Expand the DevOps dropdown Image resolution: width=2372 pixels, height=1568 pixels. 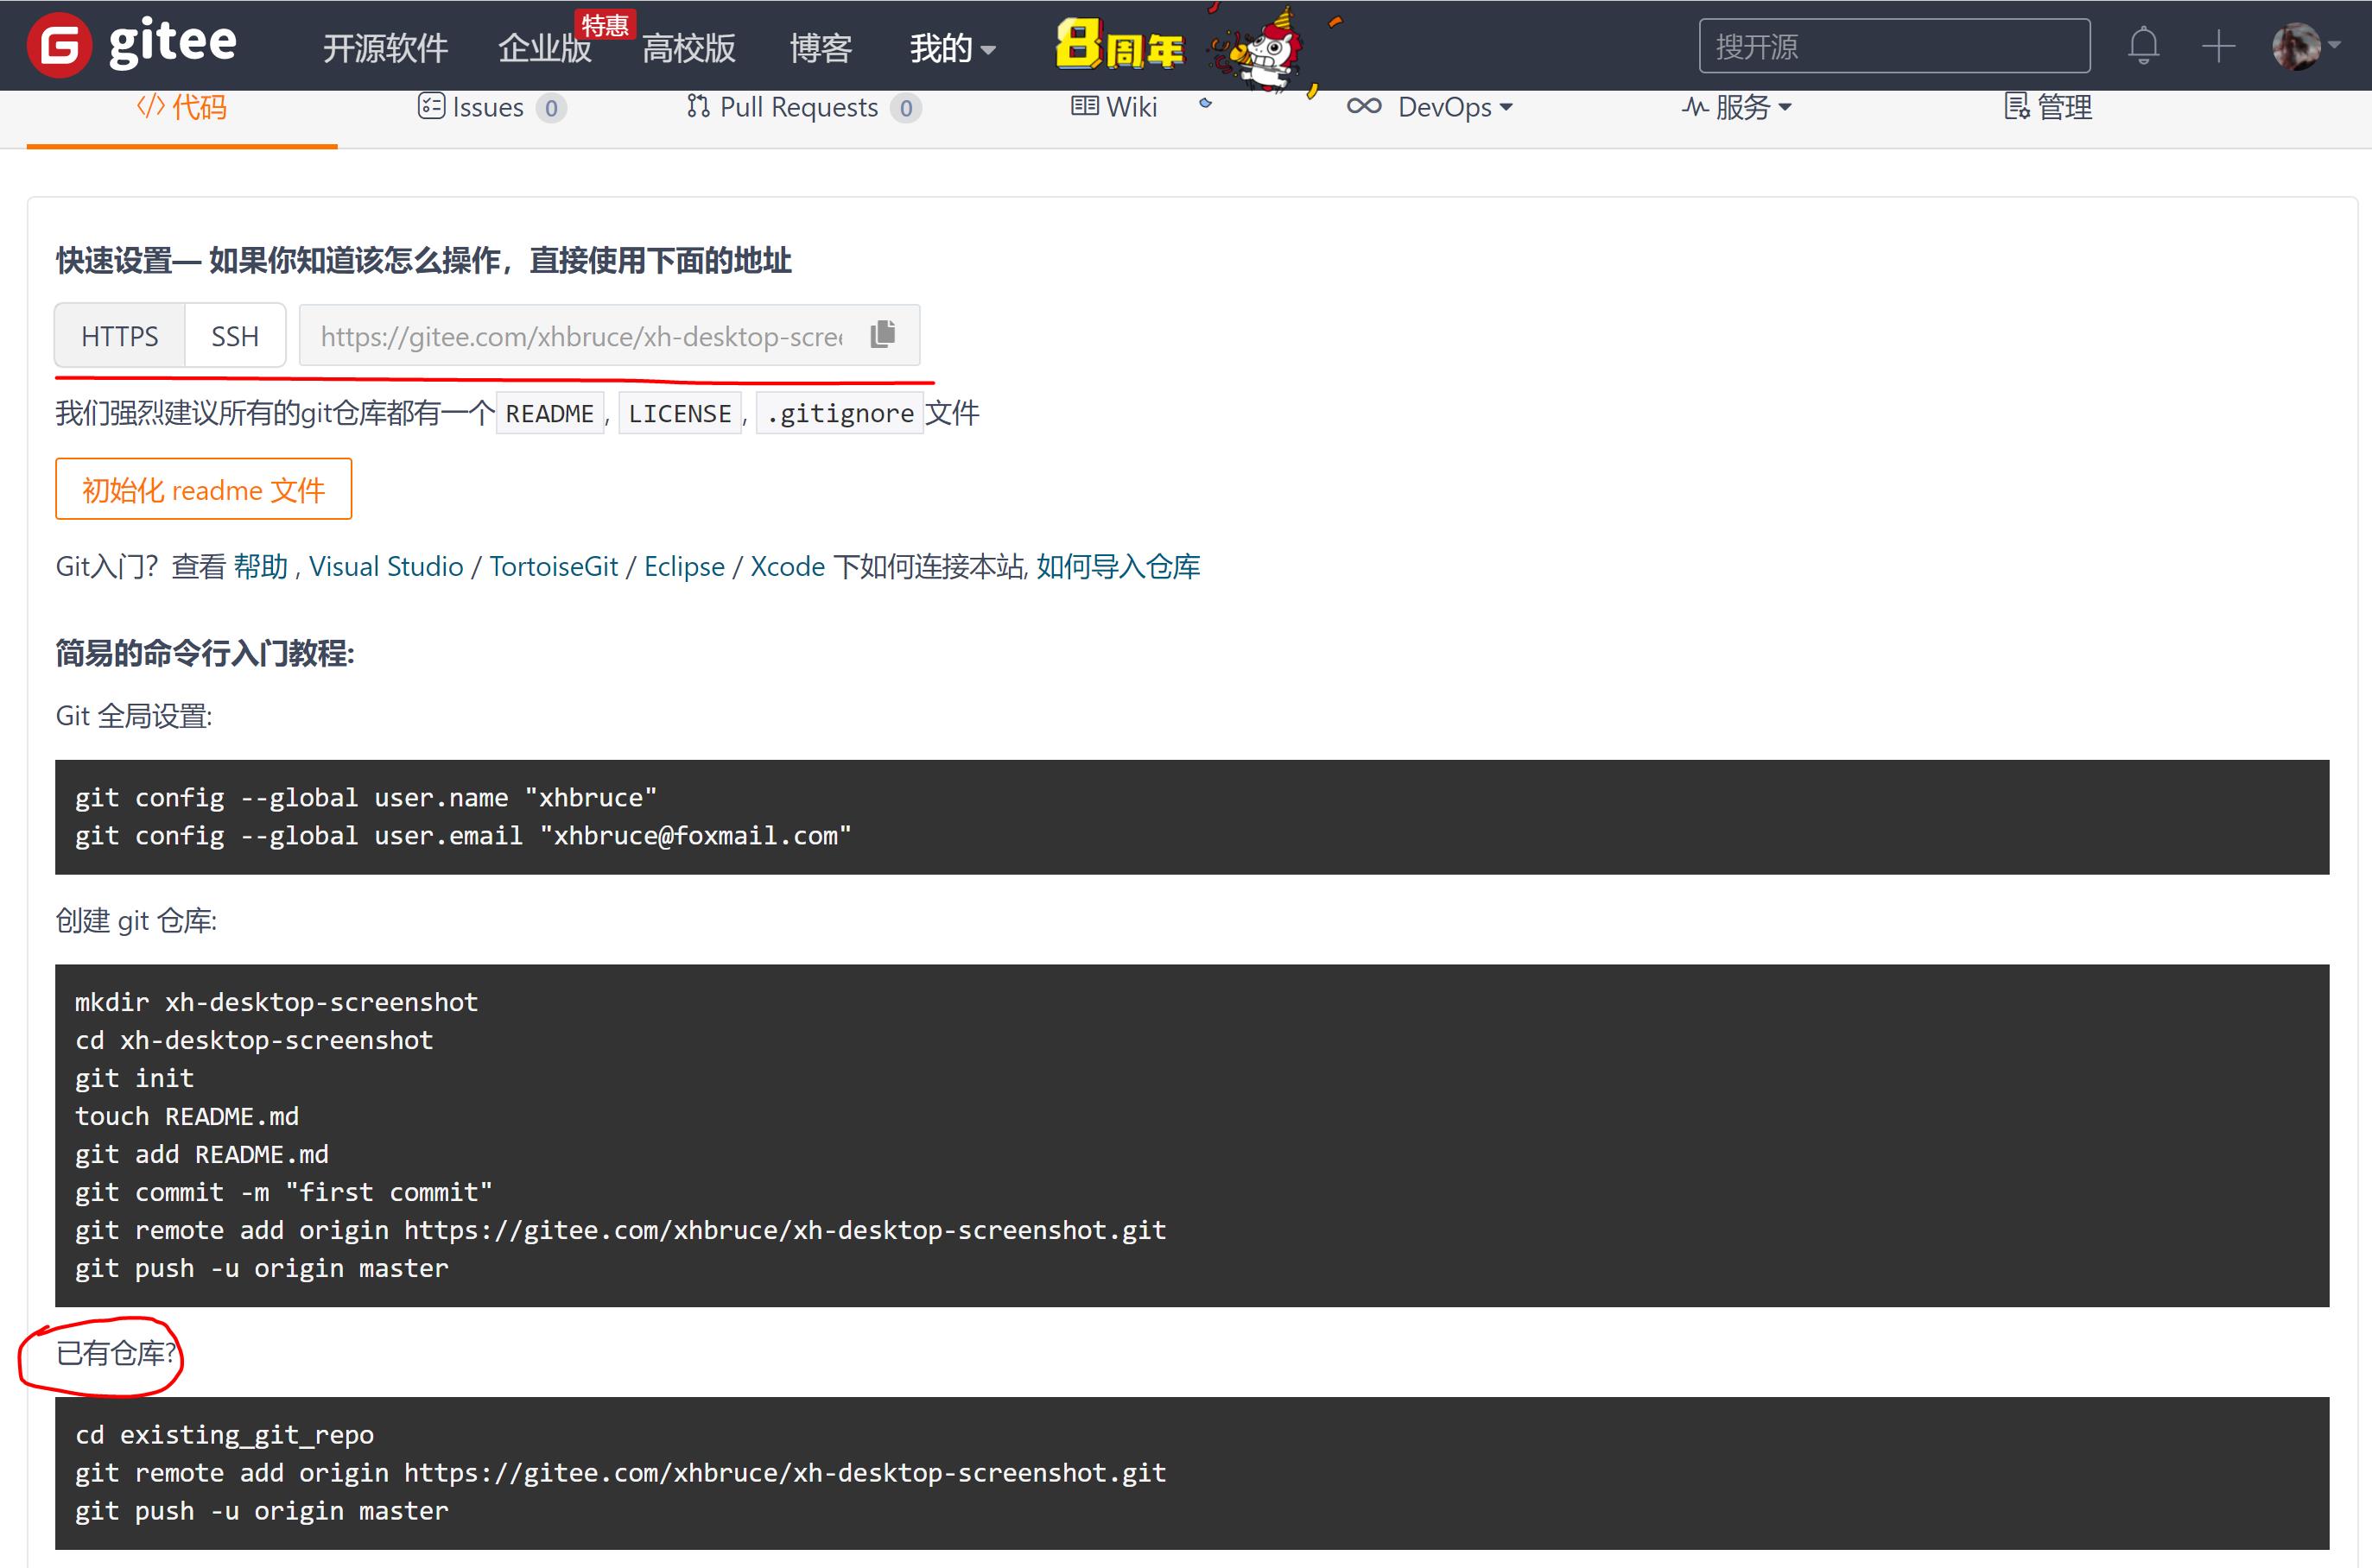1430,107
